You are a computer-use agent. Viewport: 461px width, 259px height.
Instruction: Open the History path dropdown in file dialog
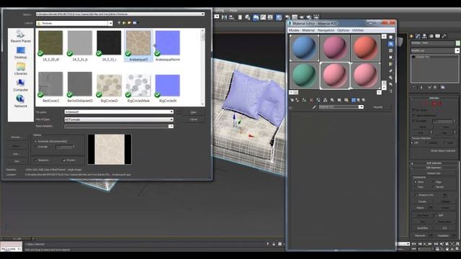point(203,14)
